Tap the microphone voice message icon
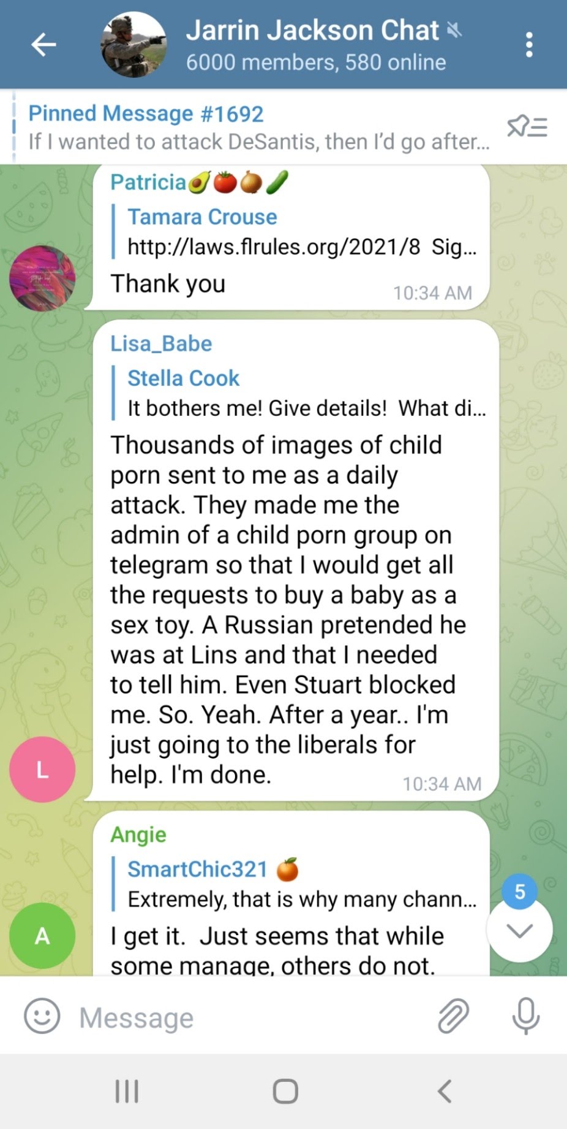The height and width of the screenshot is (1129, 567). 526,1016
